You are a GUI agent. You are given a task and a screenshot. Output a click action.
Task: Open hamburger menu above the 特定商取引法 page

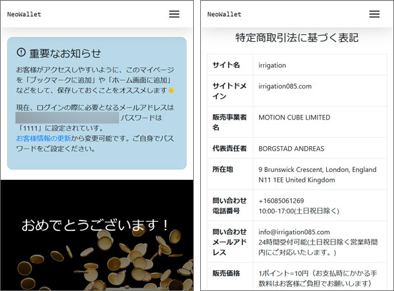(374, 14)
